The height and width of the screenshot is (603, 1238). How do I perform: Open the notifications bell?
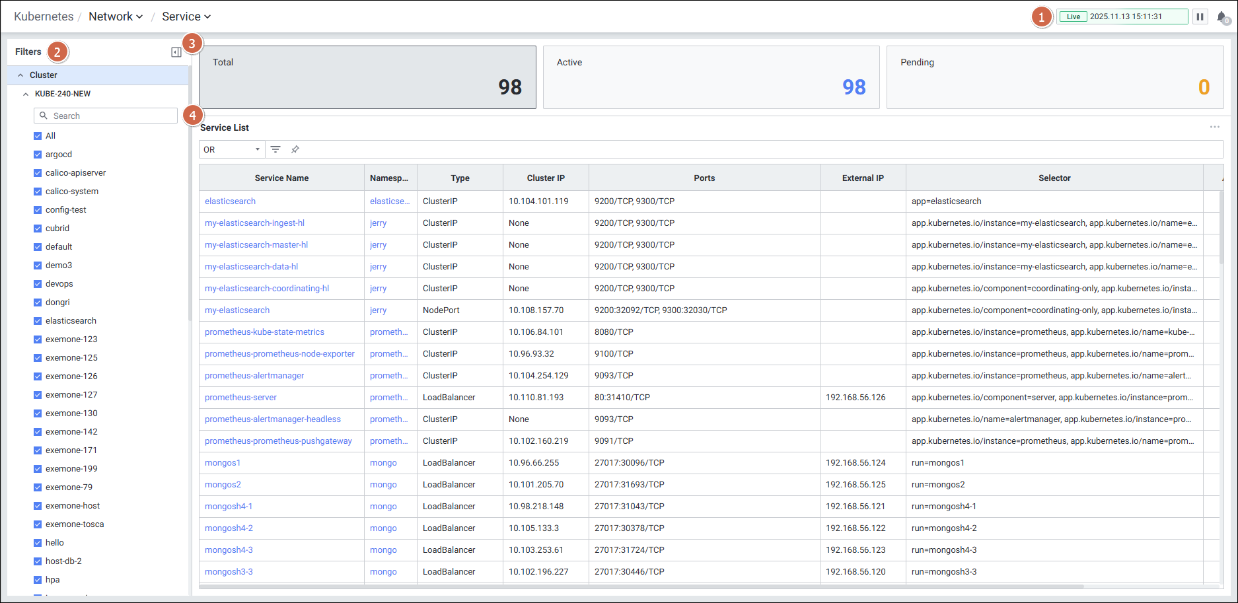point(1221,17)
